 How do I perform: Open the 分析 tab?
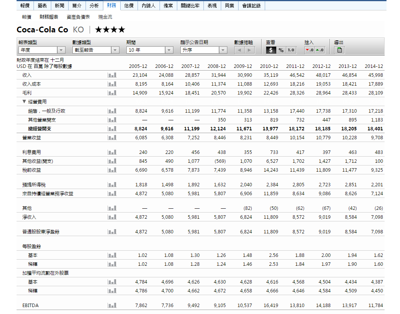click(x=94, y=6)
